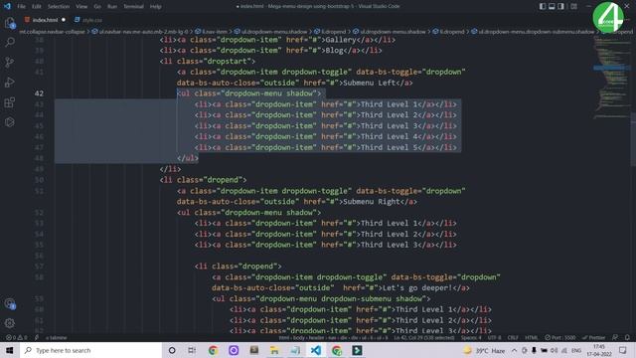Open File Explorer from the taskbar
Screen dimensions: 636x358
point(274,350)
